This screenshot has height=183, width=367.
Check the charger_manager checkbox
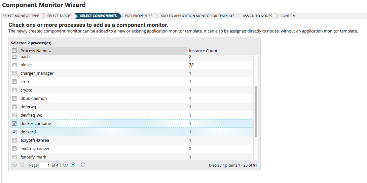pos(14,73)
